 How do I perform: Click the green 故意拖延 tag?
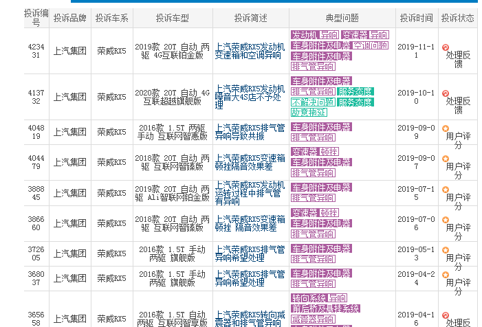pos(309,113)
